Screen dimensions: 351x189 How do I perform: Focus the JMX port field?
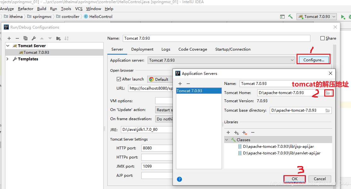[x=157, y=166]
